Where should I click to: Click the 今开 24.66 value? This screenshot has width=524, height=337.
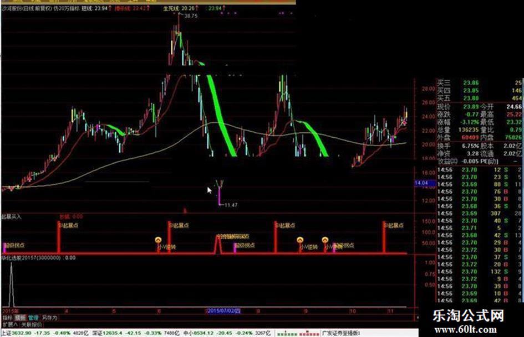click(514, 107)
